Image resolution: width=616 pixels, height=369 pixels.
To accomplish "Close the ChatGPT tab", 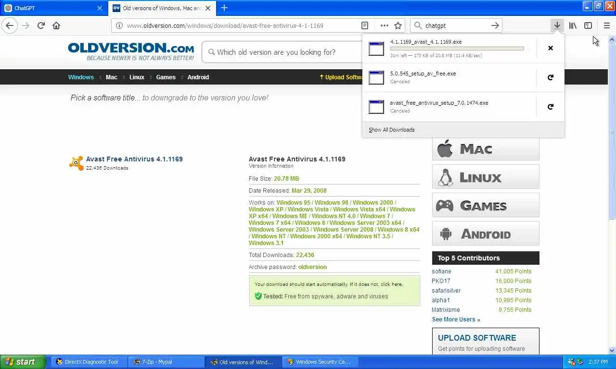I will (100, 8).
